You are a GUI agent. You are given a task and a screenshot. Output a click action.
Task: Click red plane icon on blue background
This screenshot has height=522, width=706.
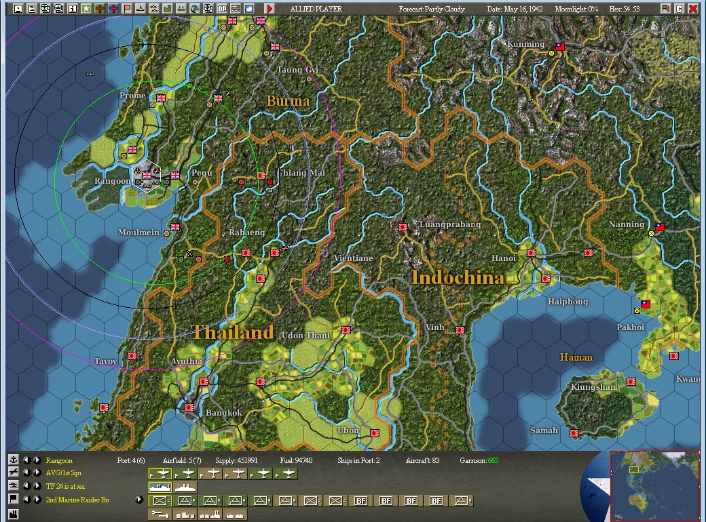pos(113,8)
